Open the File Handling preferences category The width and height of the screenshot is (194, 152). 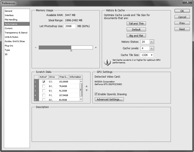click(x=11, y=19)
